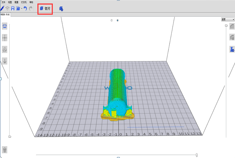Viewport: 235px width, 158px height.
Task: Open the 视图 menu
Action: pos(10,2)
